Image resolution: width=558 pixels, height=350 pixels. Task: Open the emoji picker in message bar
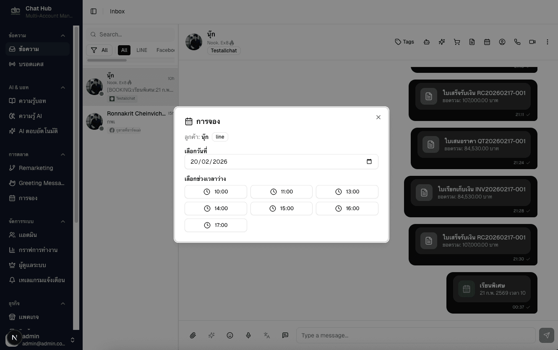tap(230, 335)
